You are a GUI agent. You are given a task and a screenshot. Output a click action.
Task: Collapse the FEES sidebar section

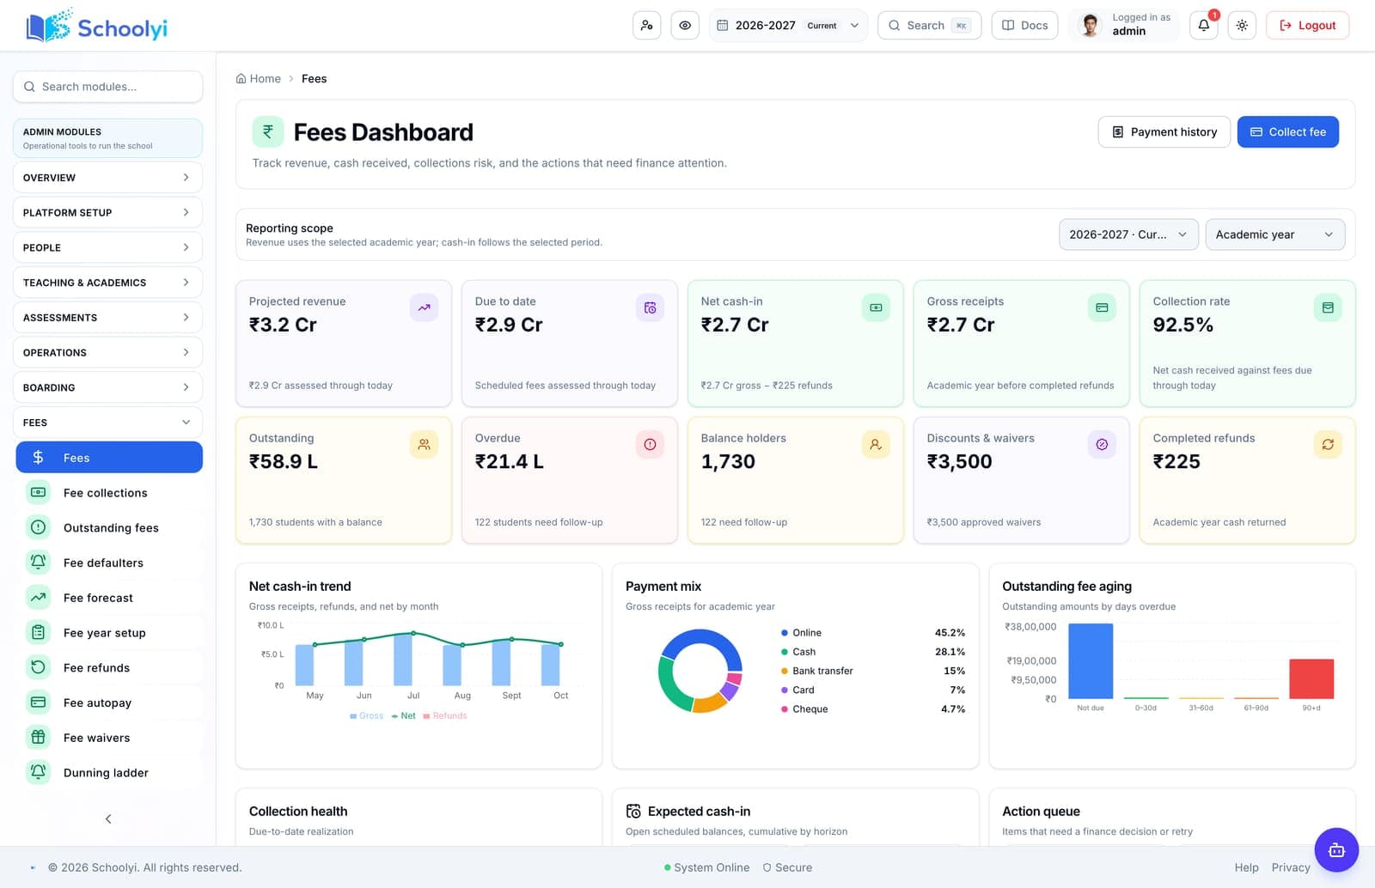click(x=107, y=423)
